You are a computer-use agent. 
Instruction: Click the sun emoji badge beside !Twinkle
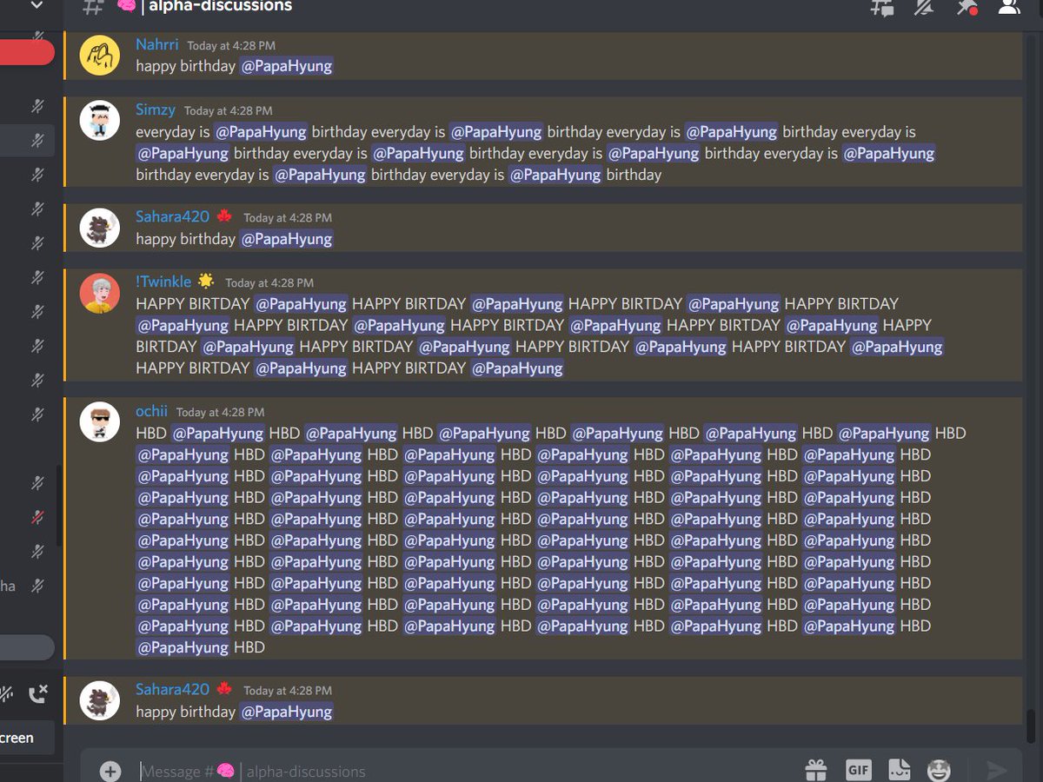pyautogui.click(x=206, y=281)
